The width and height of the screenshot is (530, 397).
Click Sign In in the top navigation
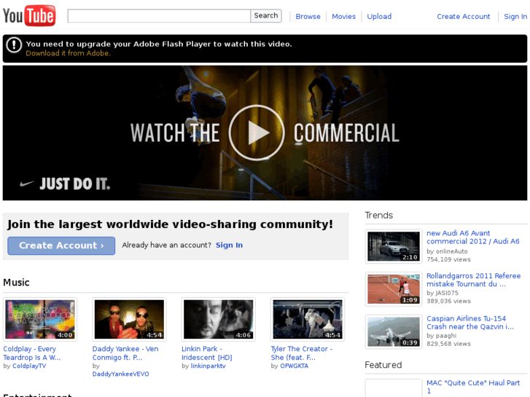click(x=515, y=17)
